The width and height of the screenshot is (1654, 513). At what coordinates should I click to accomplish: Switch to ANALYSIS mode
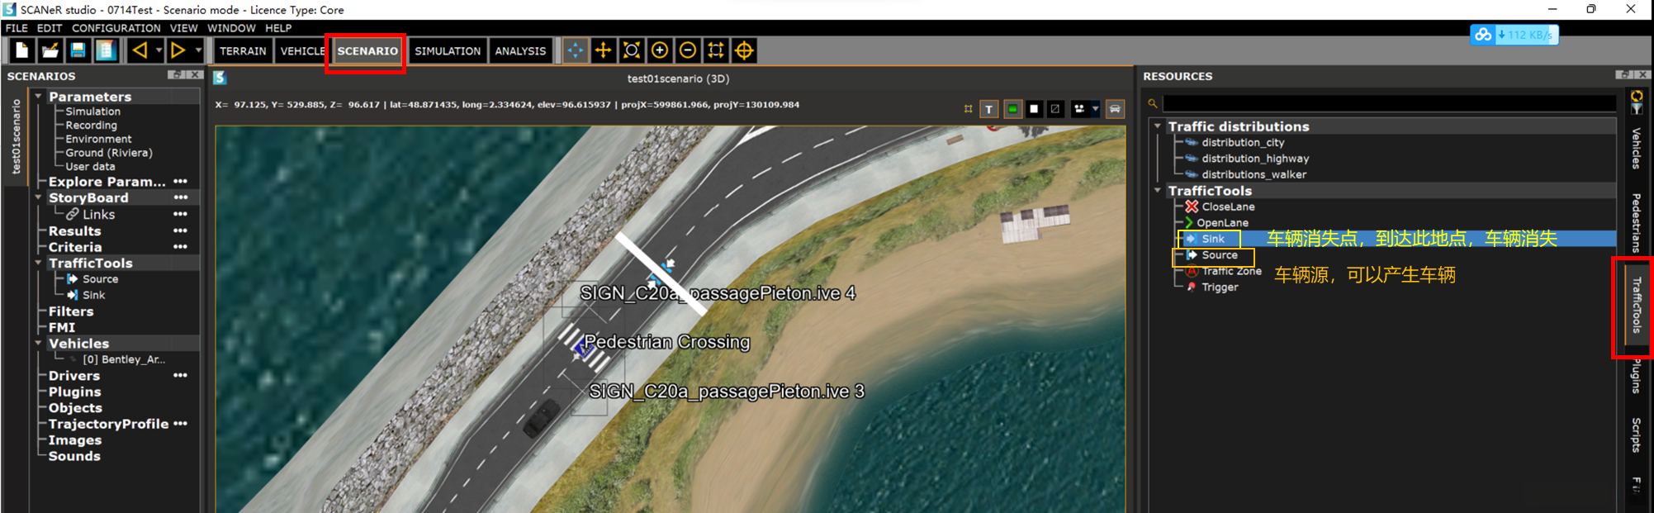(x=520, y=50)
